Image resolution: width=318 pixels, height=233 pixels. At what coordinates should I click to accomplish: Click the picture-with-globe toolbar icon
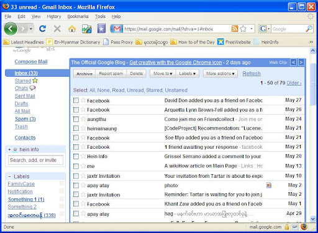(x=87, y=29)
